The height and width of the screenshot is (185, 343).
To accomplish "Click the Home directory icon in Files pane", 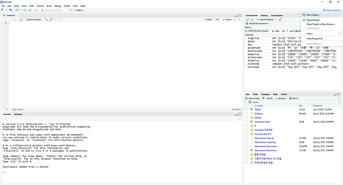I will coord(250,102).
